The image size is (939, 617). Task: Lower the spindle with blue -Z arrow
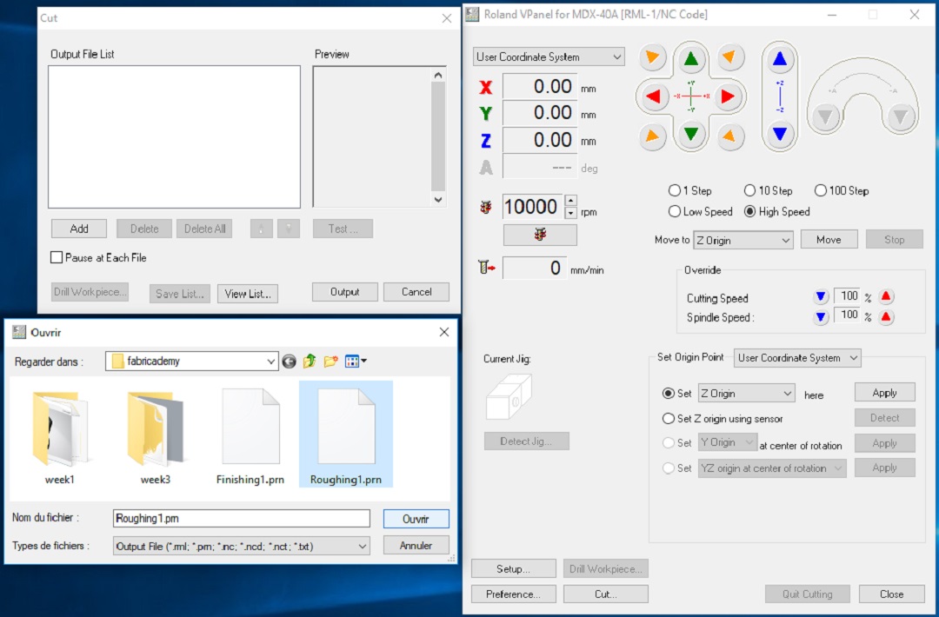[x=780, y=134]
